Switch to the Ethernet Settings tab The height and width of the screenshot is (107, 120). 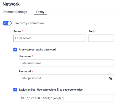coord(15,12)
